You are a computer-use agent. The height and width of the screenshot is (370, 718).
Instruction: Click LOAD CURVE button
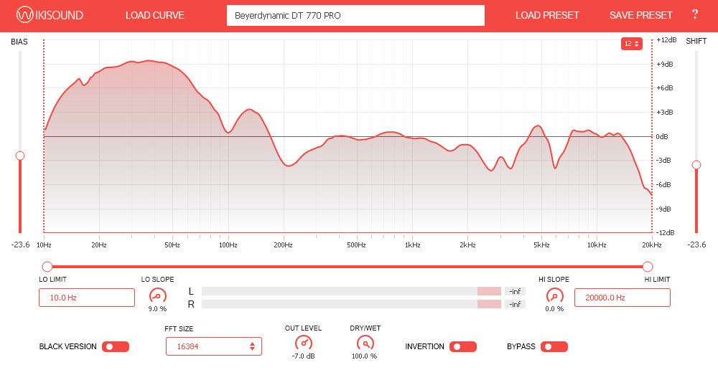[x=155, y=15]
